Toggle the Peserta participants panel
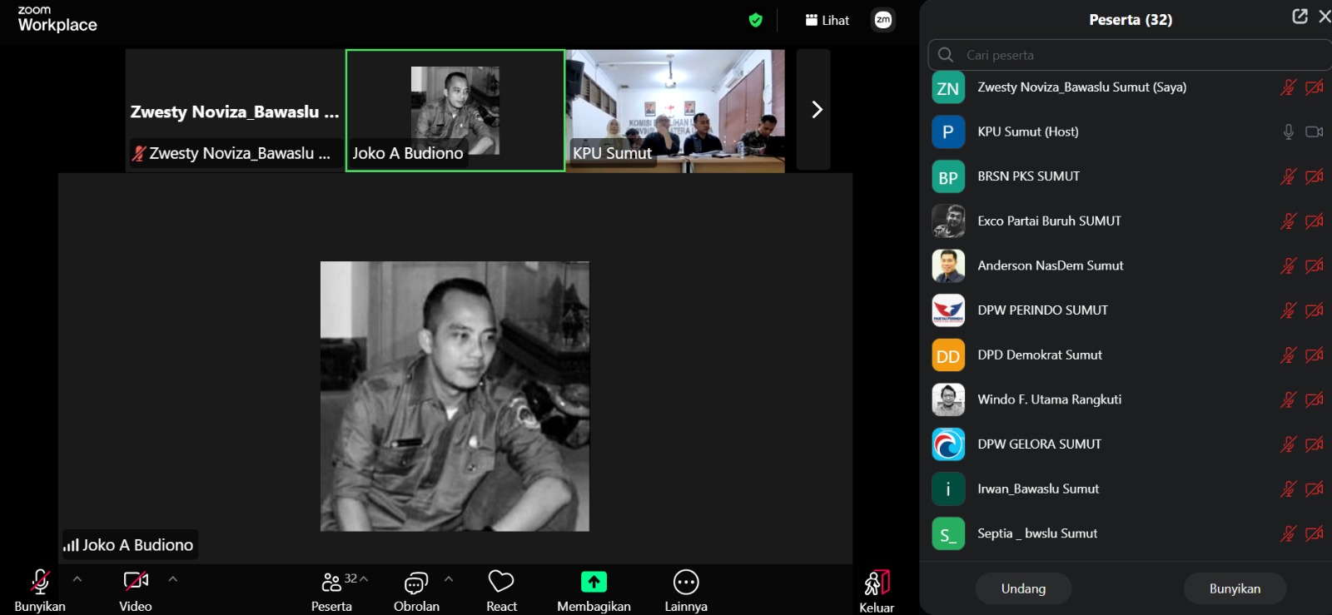The image size is (1332, 615). tap(331, 590)
